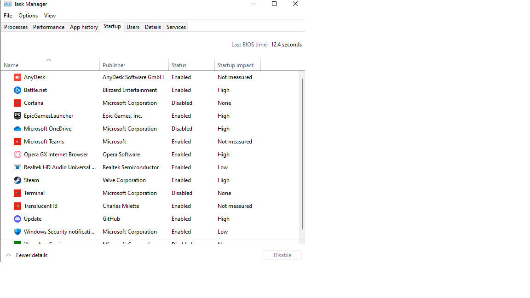Select the Microsoft Teams entry
Viewport: 530px width, 298px height.
tap(150, 142)
